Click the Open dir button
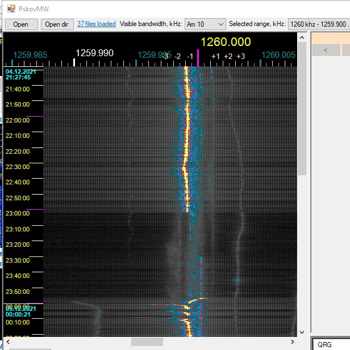350x350 pixels. (x=57, y=24)
